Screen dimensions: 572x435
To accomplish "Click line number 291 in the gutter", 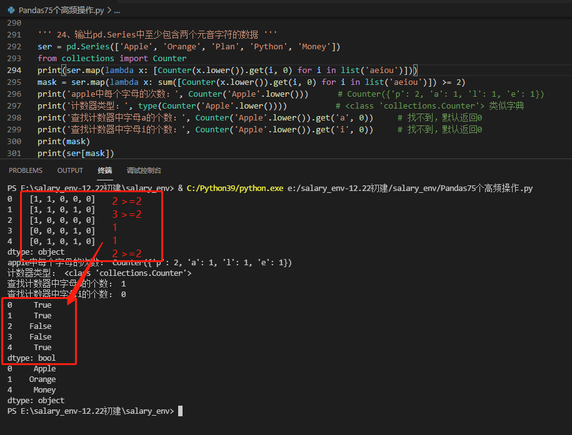I will [14, 34].
